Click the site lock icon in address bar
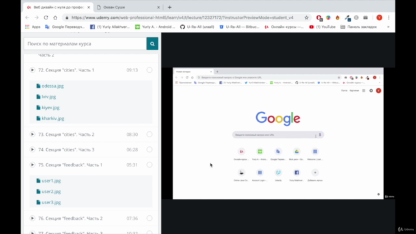 click(x=67, y=18)
